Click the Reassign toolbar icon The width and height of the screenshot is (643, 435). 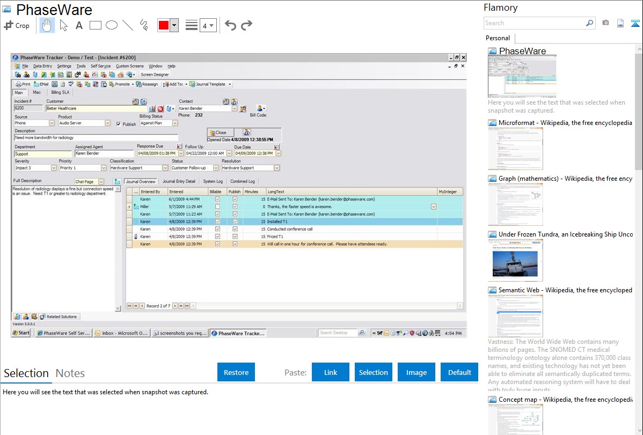[147, 84]
